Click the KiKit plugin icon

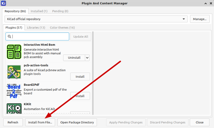[14, 108]
